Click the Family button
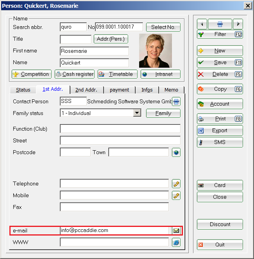This screenshot has width=254, height=259. [163, 113]
